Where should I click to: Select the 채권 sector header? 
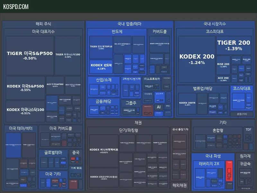[138, 123]
